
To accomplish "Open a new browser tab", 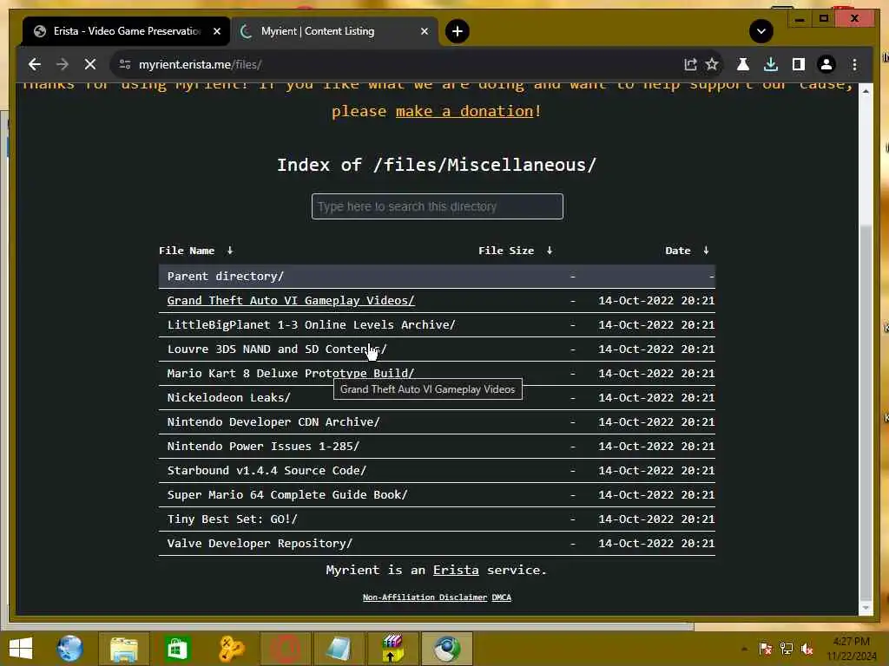I will pos(457,31).
